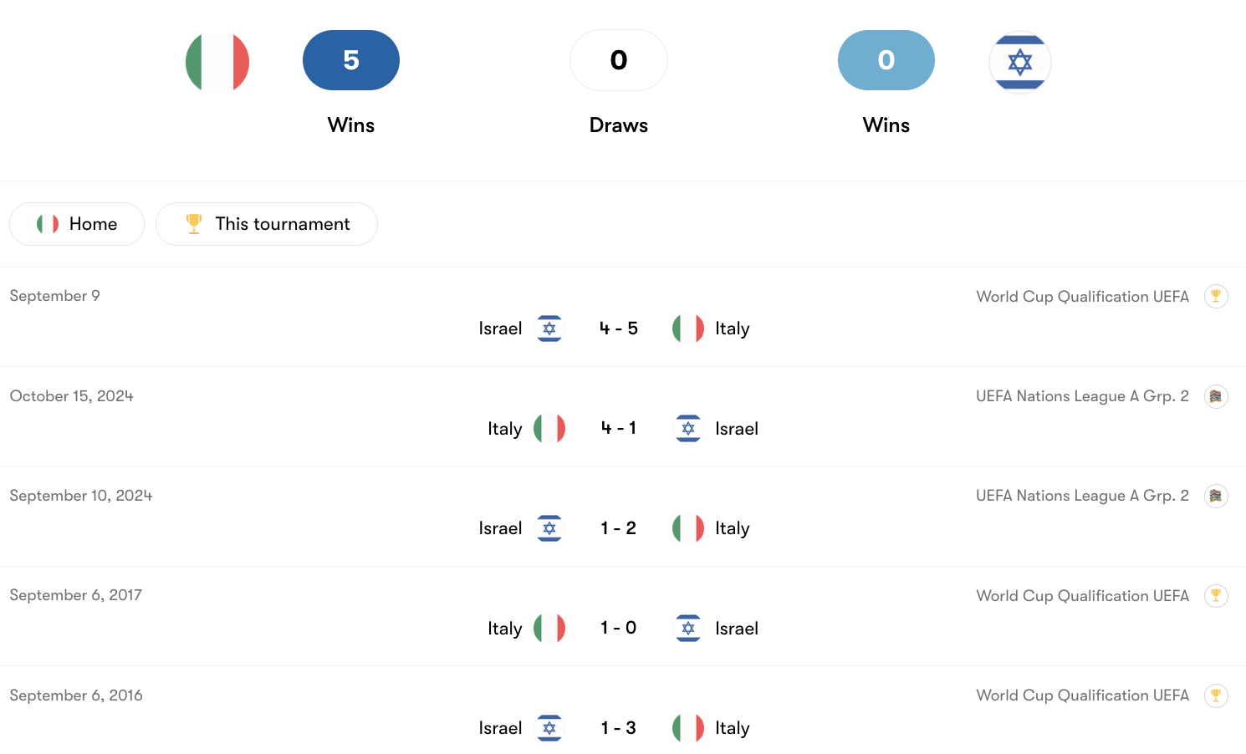Toggle the Home filter chip
This screenshot has height=754, width=1246.
[77, 224]
